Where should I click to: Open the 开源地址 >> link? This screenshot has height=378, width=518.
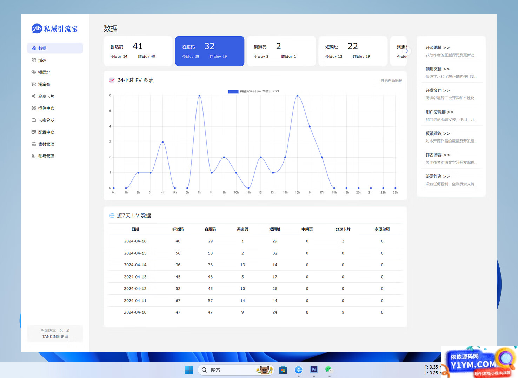(438, 48)
